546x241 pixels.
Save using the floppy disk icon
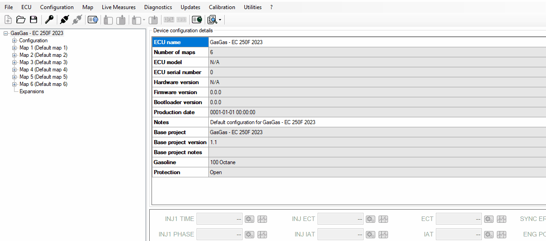(33, 20)
